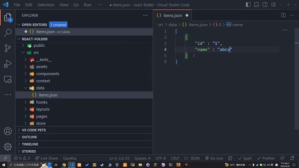The height and width of the screenshot is (168, 299).
Task: Click Quokka in the status bar
Action: coord(70,158)
